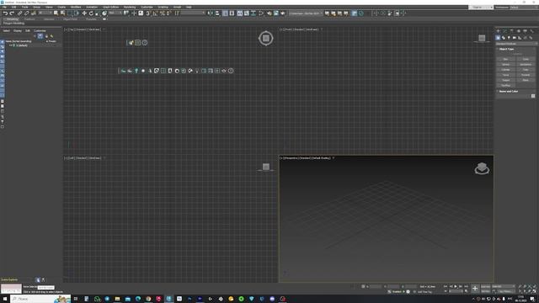This screenshot has width=539, height=303.
Task: Choose the Select Object tool
Action: pyautogui.click(x=56, y=13)
